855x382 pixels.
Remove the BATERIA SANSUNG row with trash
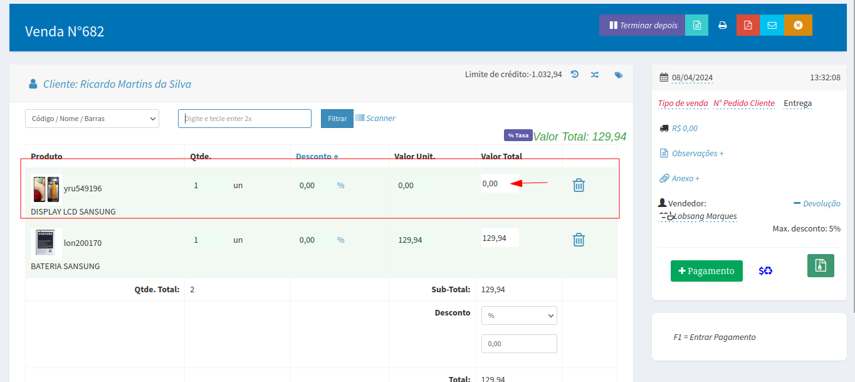pos(579,240)
